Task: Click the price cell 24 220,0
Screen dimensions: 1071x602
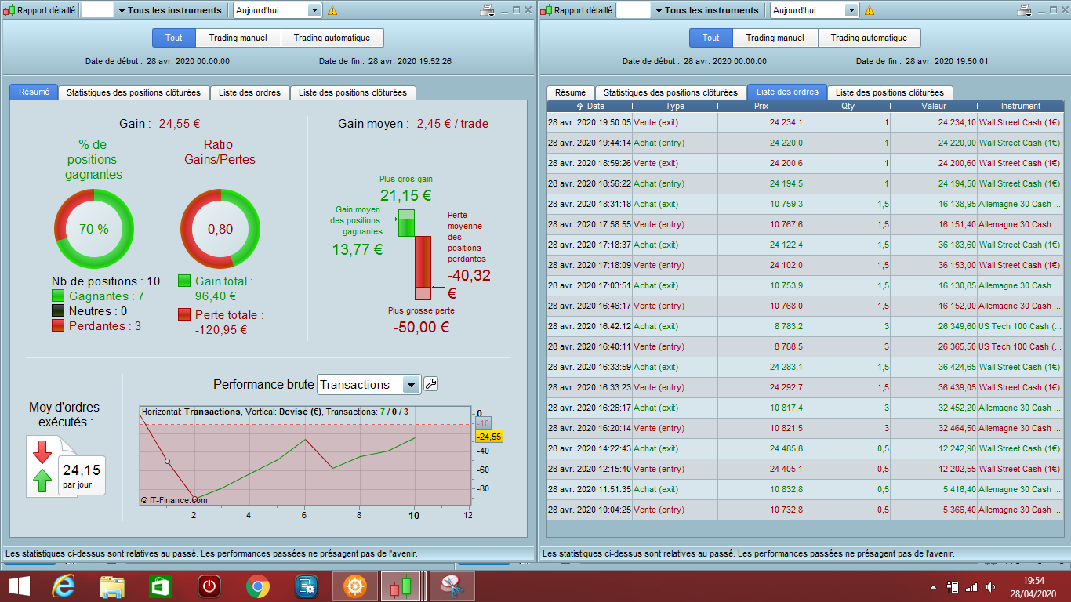Action: click(761, 143)
